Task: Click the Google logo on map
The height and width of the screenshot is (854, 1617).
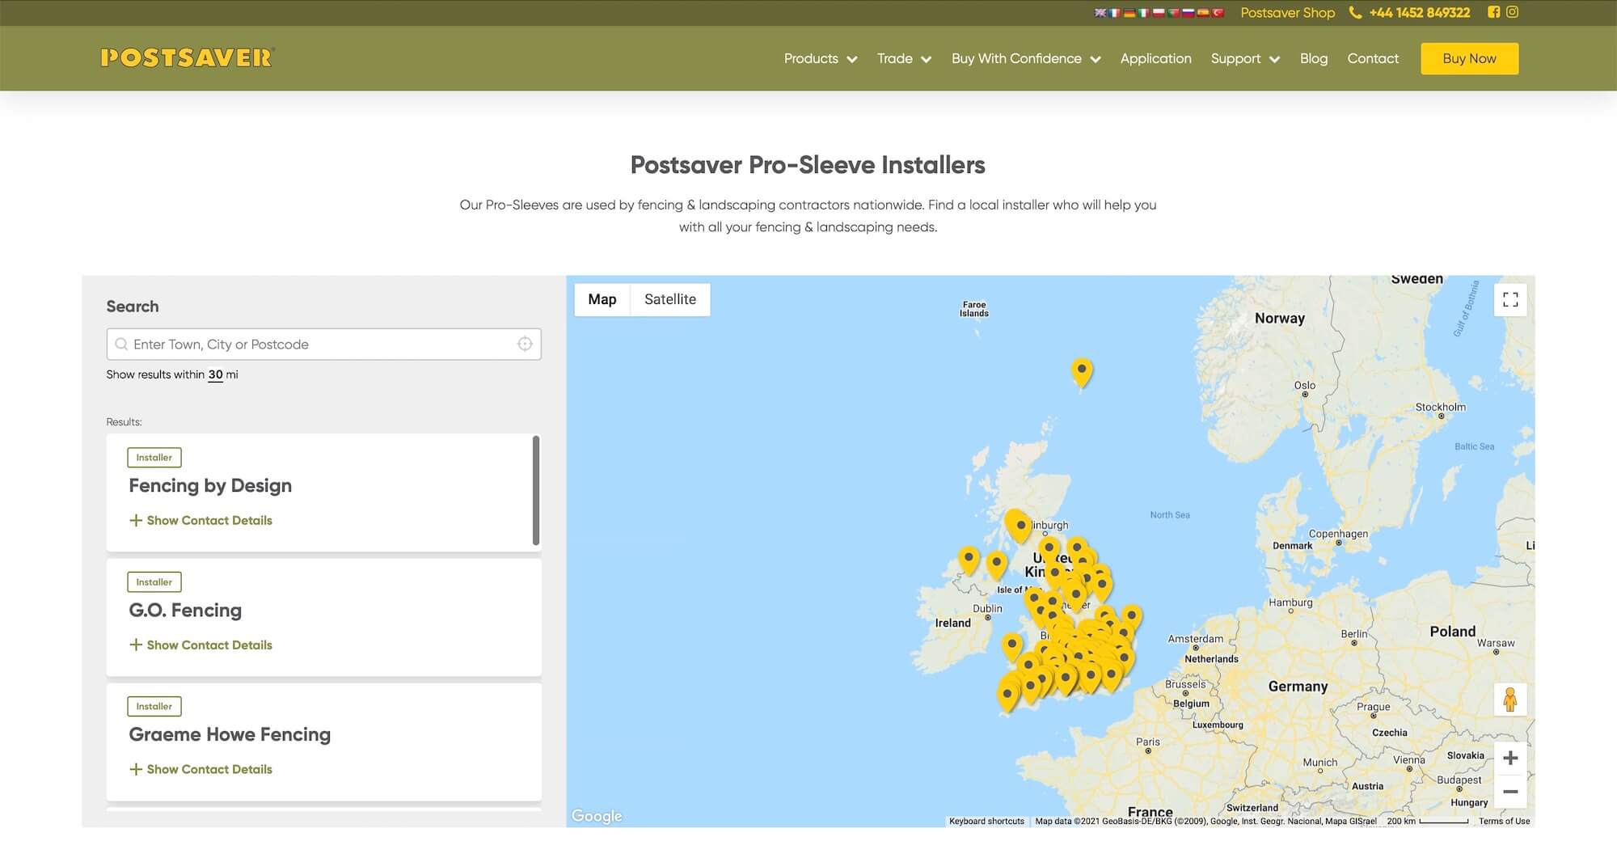Action: pos(597,816)
